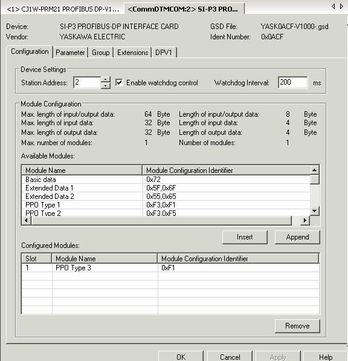This screenshot has height=361, width=348.
Task: Open the Parameter tab
Action: tap(70, 53)
